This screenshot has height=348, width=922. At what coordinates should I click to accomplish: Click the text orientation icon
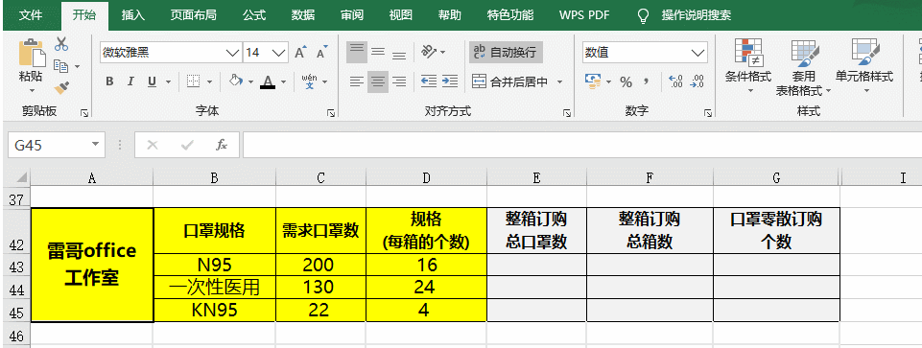pos(429,53)
